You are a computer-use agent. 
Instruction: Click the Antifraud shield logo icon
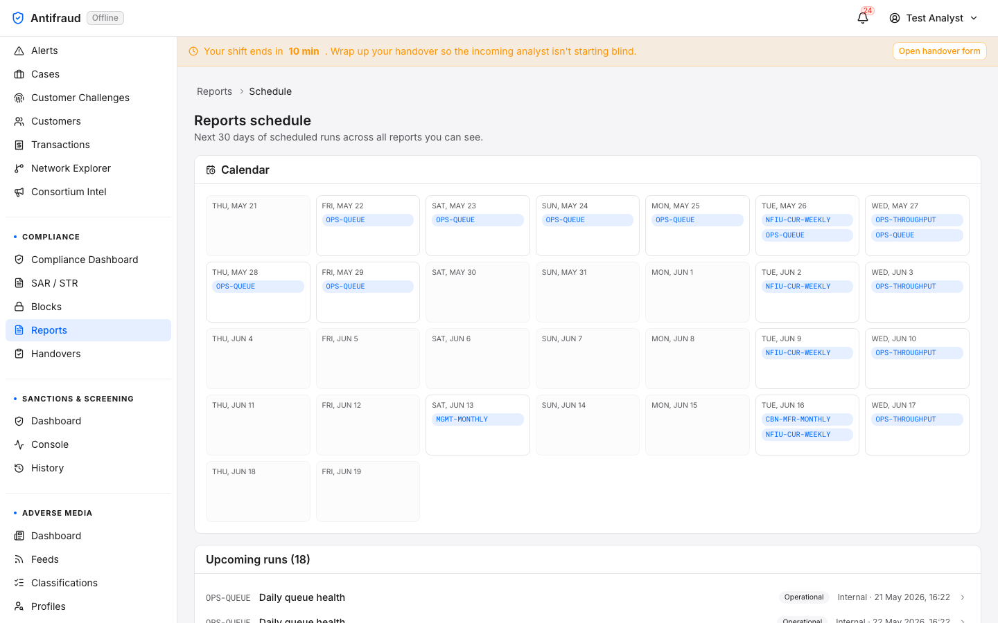(18, 18)
